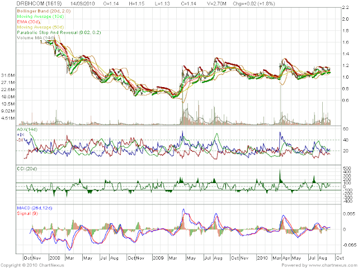The width and height of the screenshot is (358, 268).
Task: Click the 1.0 price axis label
Action: (x=346, y=77)
